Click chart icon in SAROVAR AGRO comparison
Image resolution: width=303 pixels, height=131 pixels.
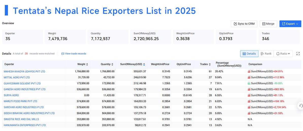point(249,107)
